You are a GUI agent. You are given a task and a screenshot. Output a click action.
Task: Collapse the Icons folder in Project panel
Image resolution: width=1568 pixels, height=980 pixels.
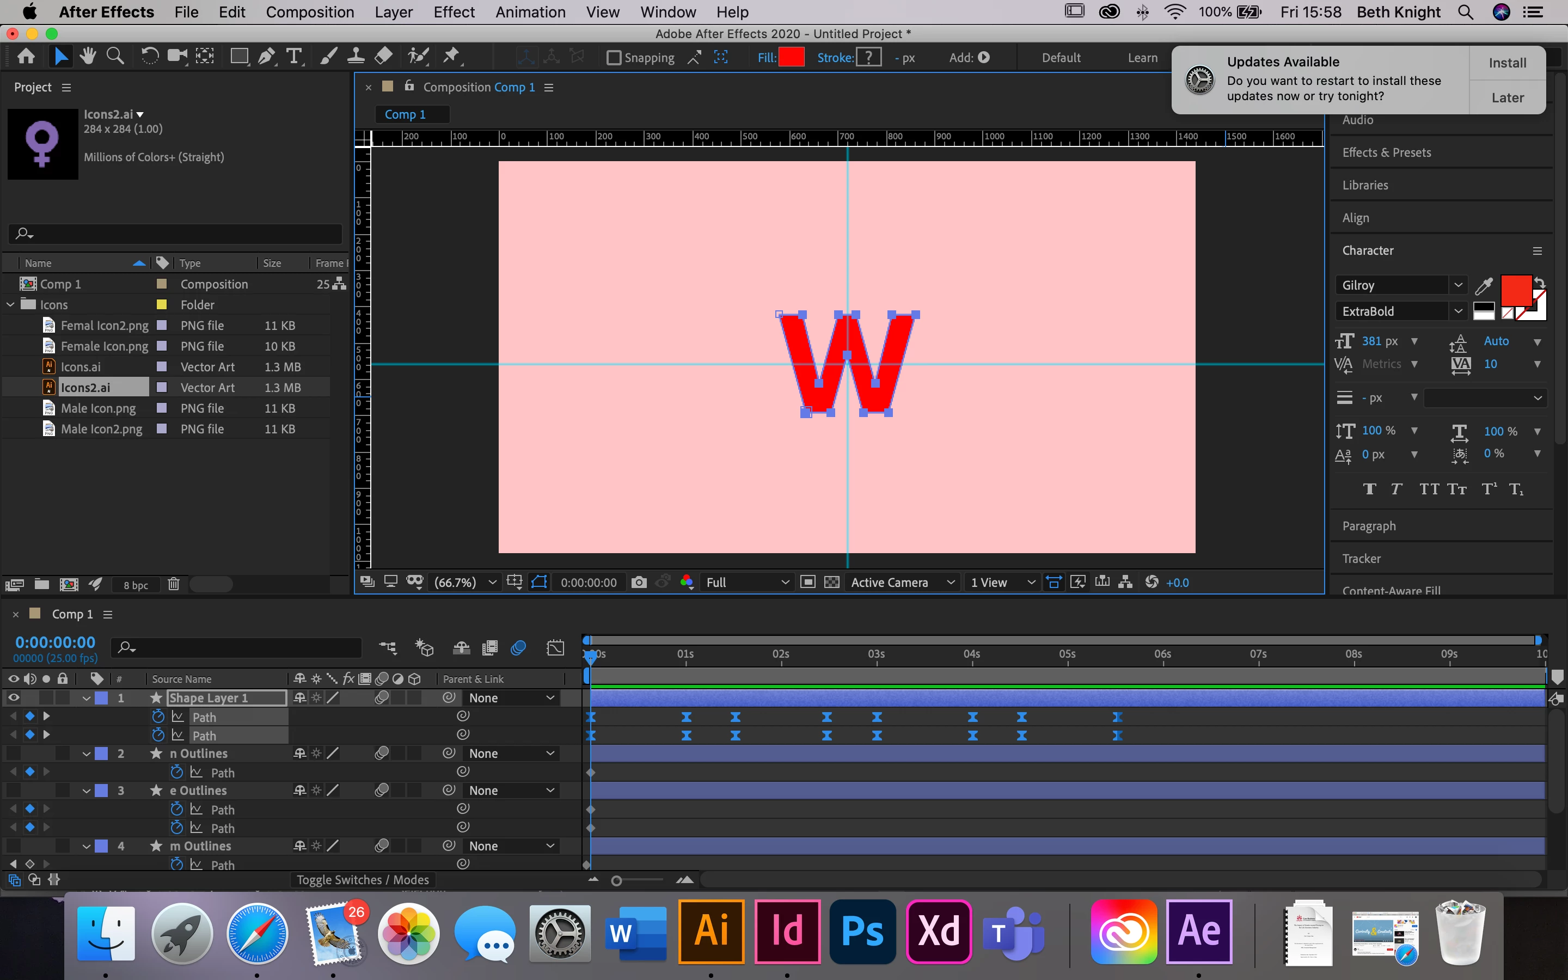pos(10,304)
